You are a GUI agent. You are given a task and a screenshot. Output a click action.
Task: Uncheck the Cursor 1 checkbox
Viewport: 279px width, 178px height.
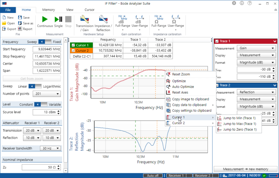click(x=73, y=45)
